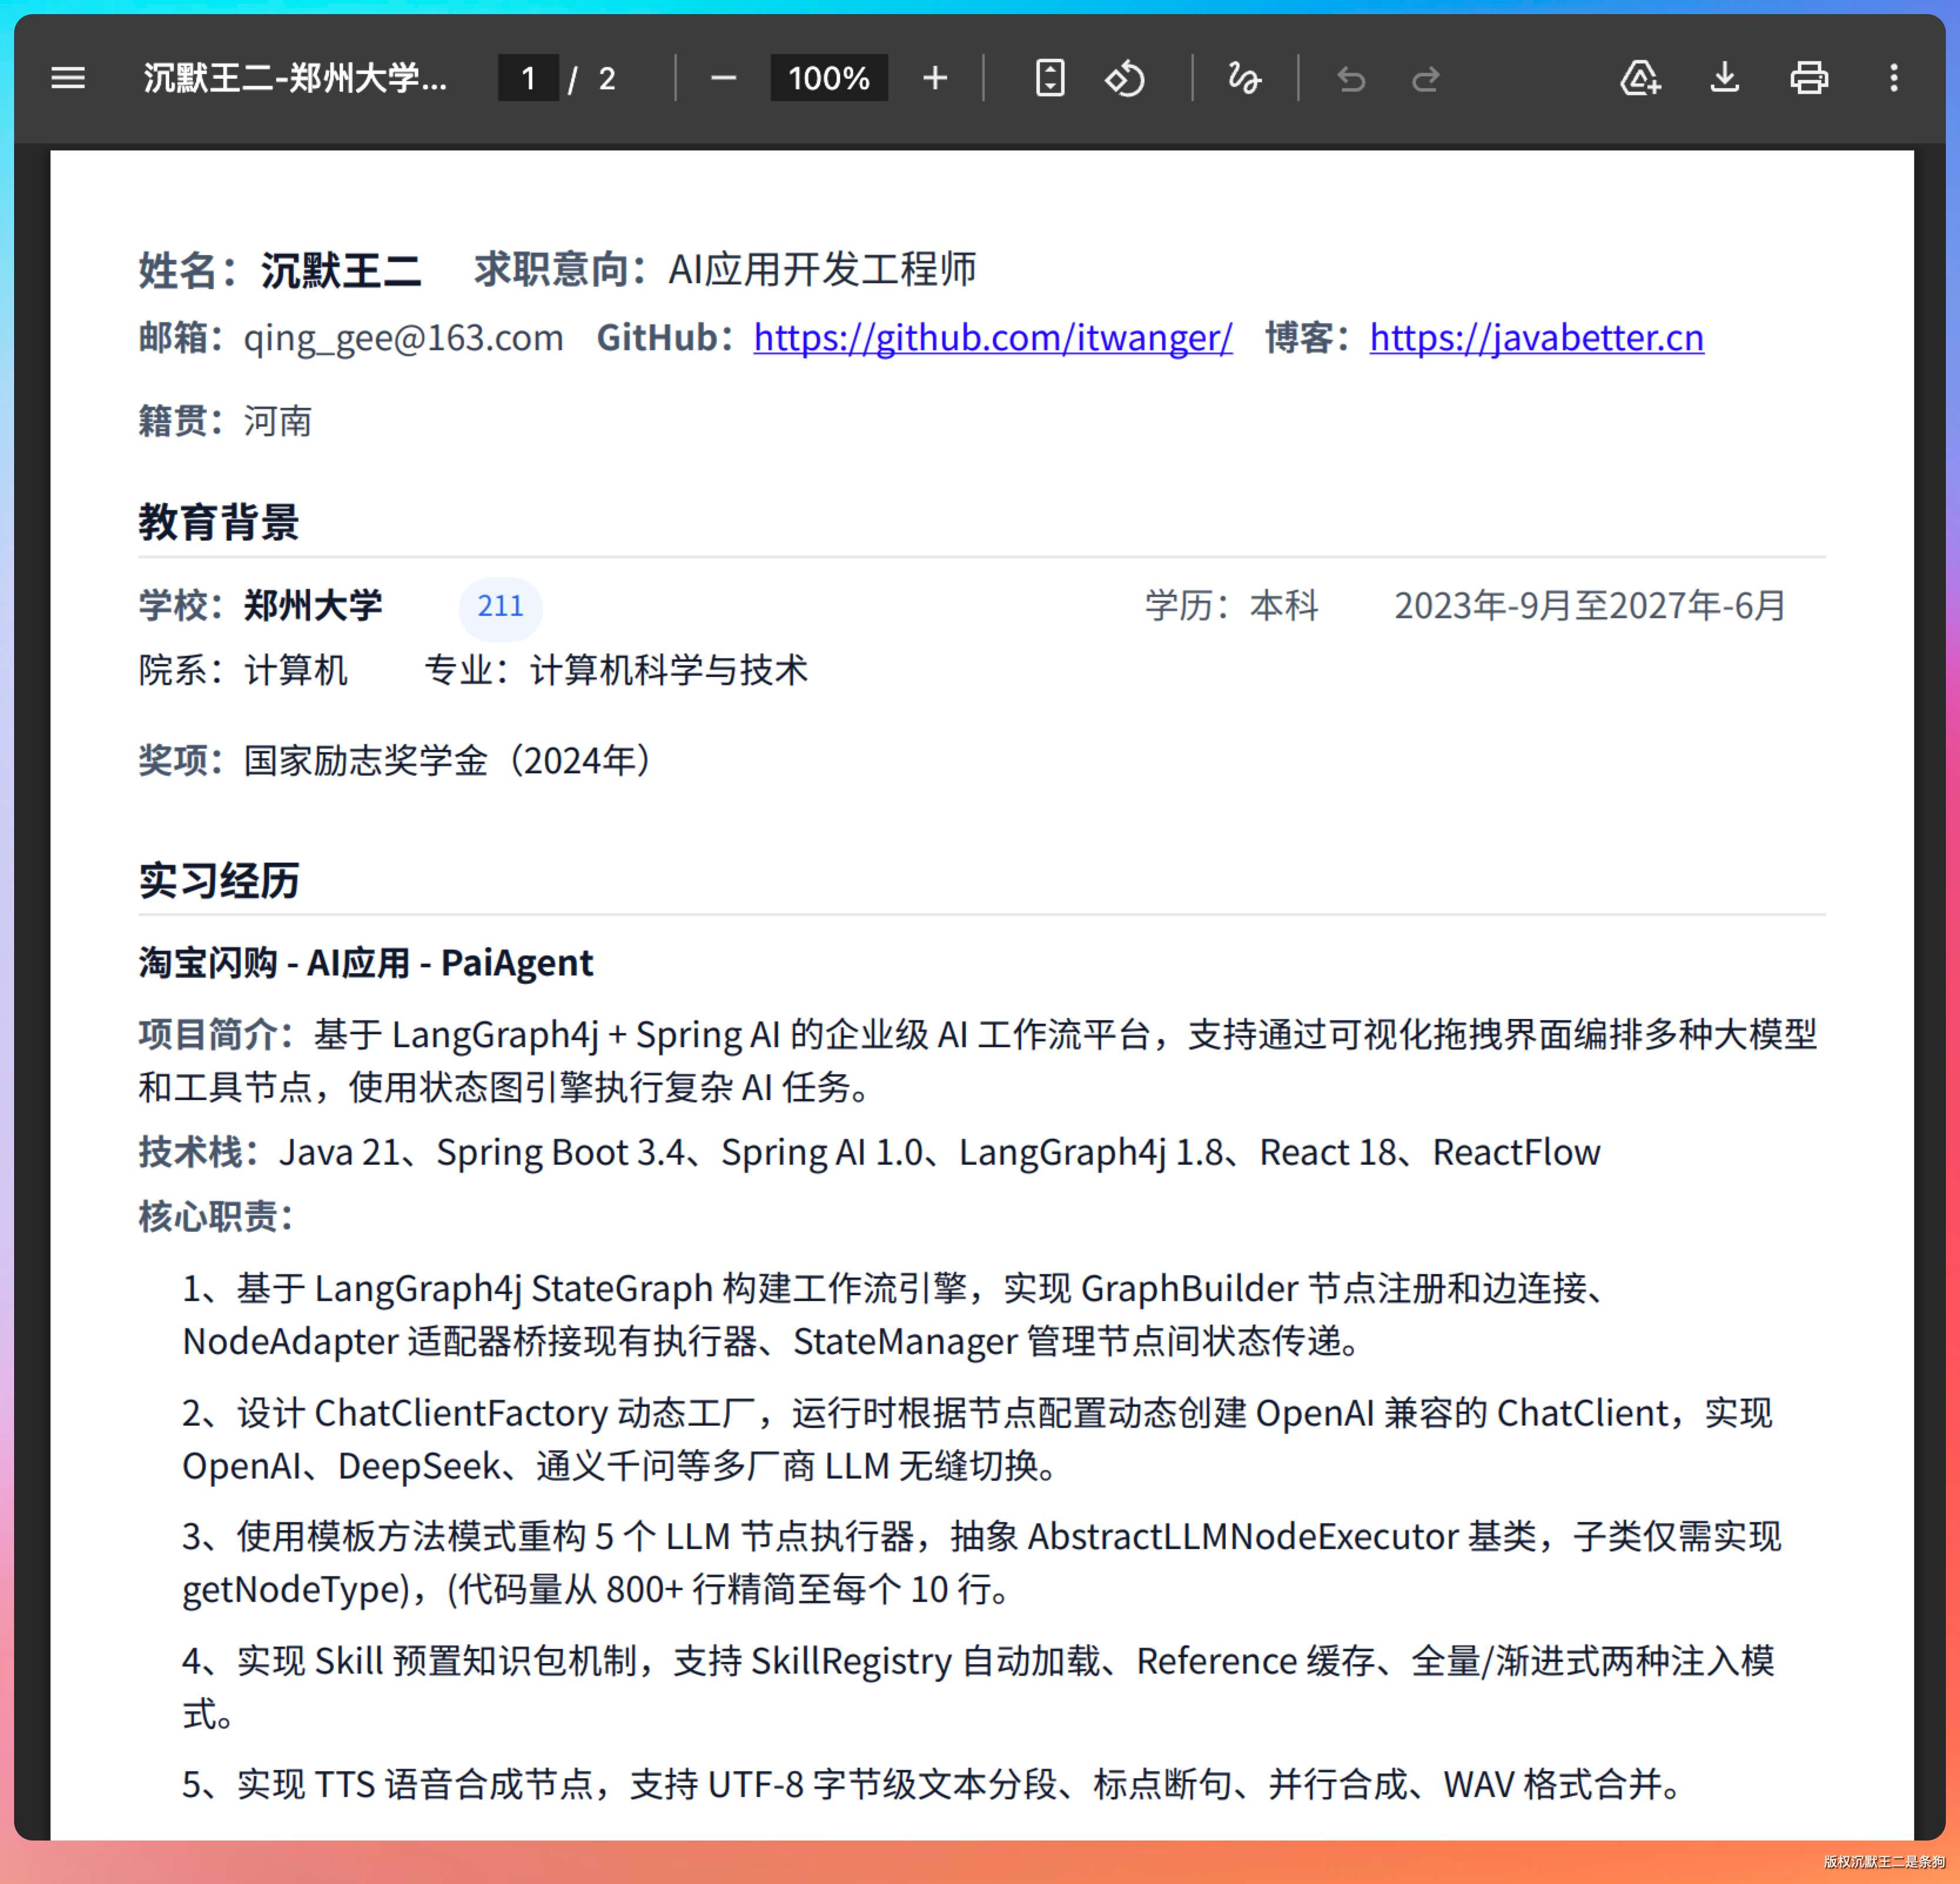Click the 淘宝闪购 - AI应用 - PaiAgent heading
Screen dimensions: 1960x1884
pos(366,963)
